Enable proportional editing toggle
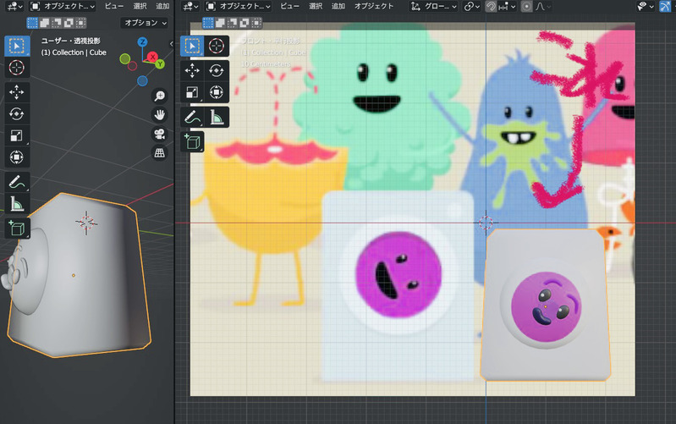The image size is (676, 424). 526,6
